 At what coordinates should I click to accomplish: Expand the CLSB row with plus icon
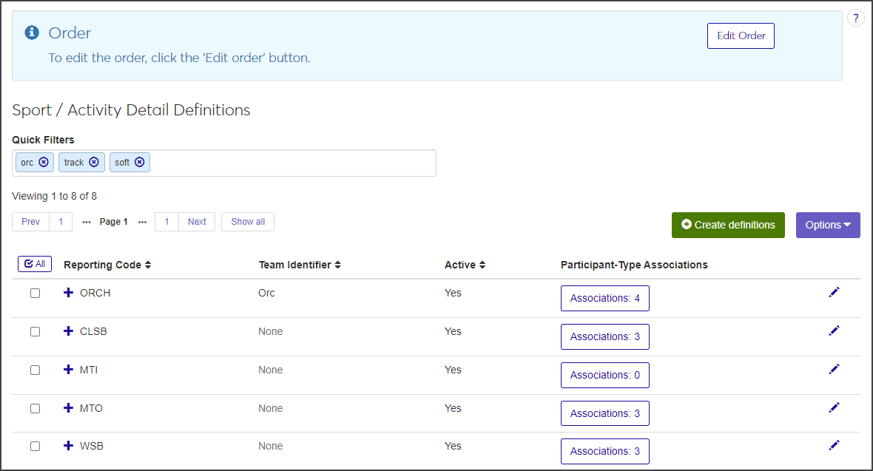69,331
